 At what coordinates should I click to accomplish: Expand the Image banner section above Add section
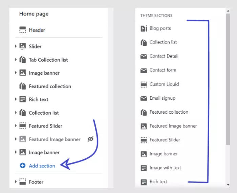tap(16, 152)
